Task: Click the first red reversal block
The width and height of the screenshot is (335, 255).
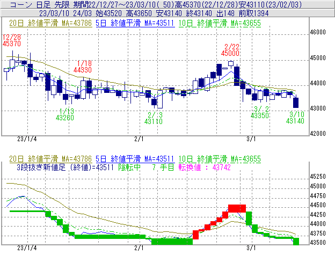Action: tap(196, 235)
